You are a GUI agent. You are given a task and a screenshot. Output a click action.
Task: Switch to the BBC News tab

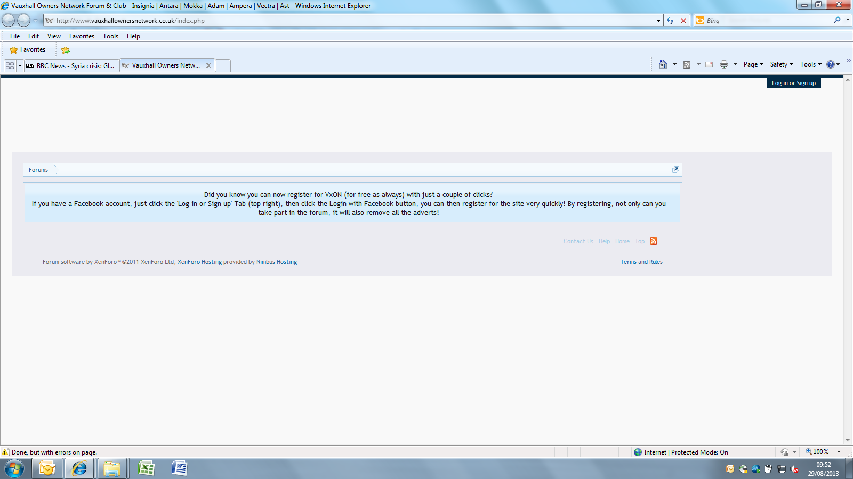coord(72,65)
